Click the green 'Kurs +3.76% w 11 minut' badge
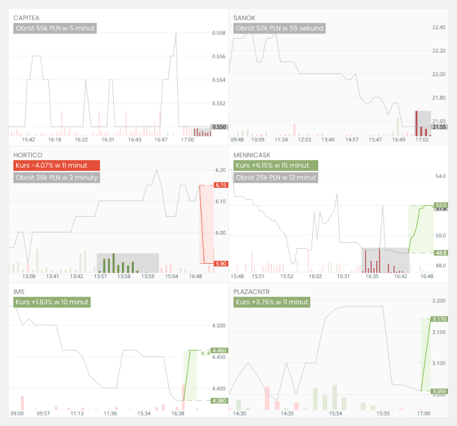This screenshot has height=426, width=457. click(272, 302)
